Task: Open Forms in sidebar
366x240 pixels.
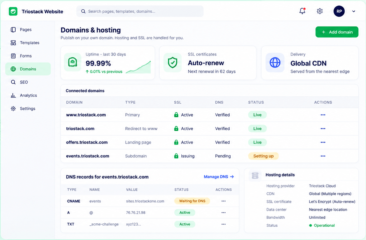Action: coord(28,56)
